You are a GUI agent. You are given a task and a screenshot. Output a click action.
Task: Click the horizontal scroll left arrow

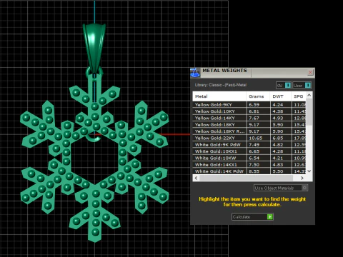tap(196, 178)
